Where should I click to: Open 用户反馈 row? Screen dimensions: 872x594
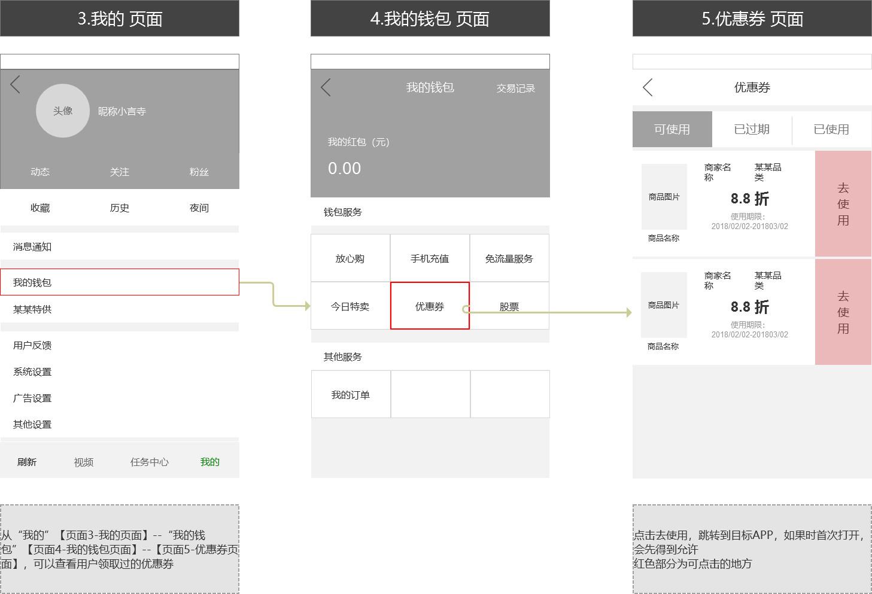[x=120, y=345]
